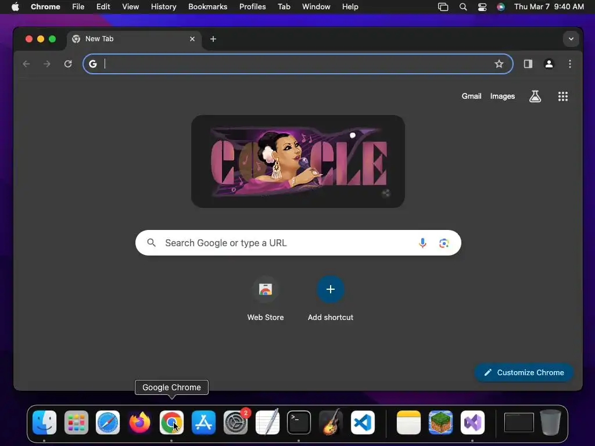
Task: Open the Trash in the Dock
Action: (x=551, y=423)
